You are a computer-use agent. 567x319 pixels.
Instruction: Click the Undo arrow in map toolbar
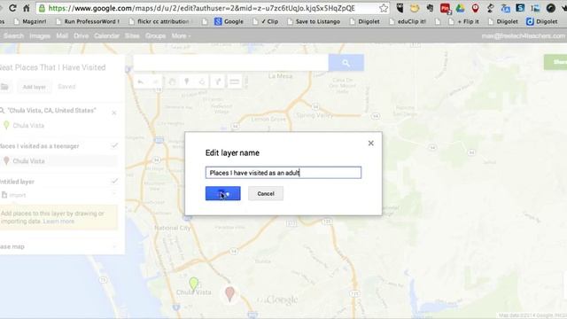coord(140,82)
